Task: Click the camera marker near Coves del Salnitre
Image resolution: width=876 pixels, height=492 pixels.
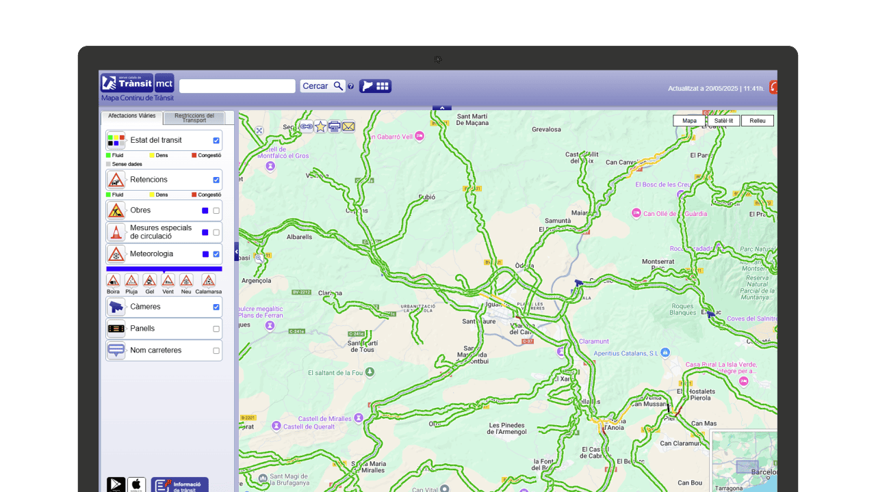Action: tap(712, 314)
